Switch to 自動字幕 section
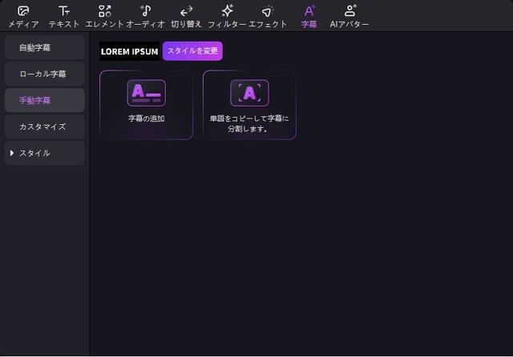The height and width of the screenshot is (357, 513). pyautogui.click(x=45, y=48)
